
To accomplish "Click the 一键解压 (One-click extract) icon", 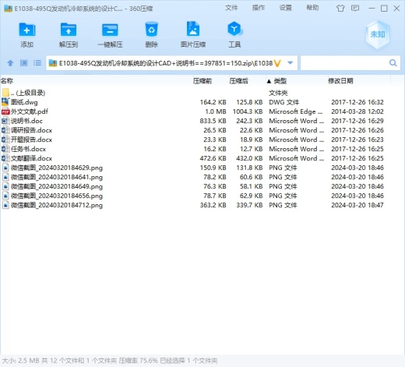I will (110, 30).
